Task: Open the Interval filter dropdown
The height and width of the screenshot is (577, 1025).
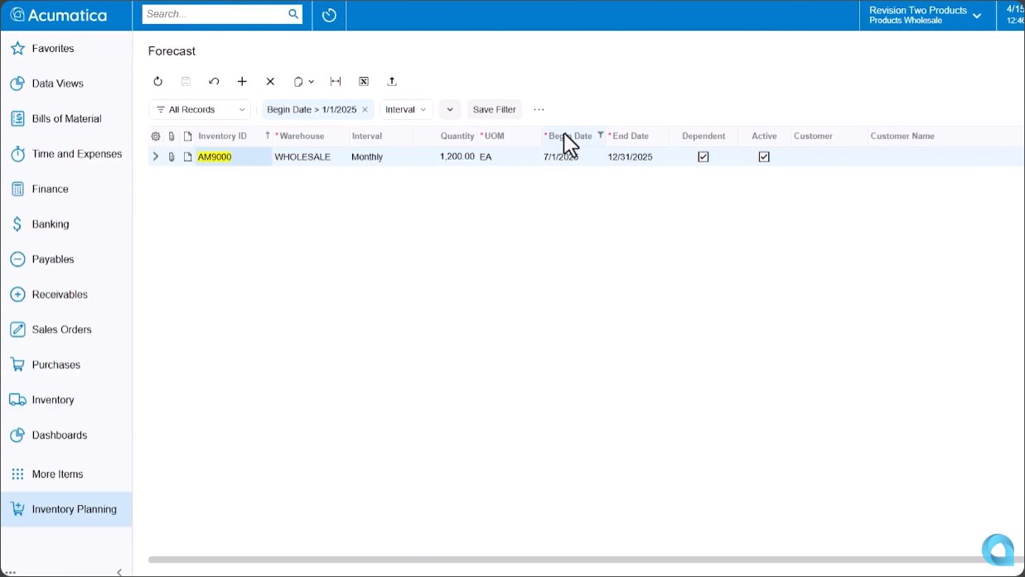Action: click(x=406, y=109)
